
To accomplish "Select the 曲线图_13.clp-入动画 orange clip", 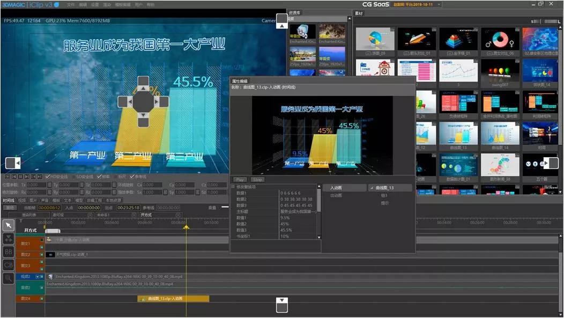I will coord(173,299).
